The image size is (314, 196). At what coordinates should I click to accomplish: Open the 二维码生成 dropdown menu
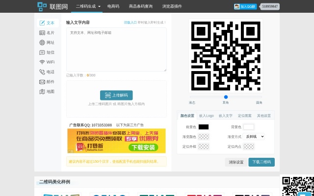(89, 7)
